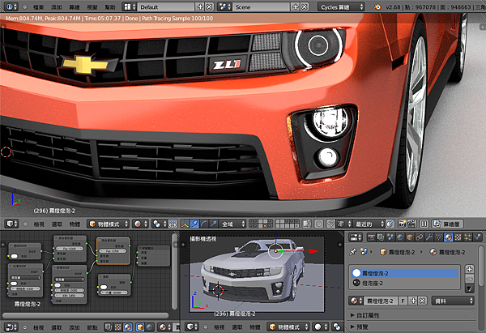Image resolution: width=486 pixels, height=333 pixels.
Task: Open the screen layout browse dropdown
Action: pyautogui.click(x=130, y=6)
